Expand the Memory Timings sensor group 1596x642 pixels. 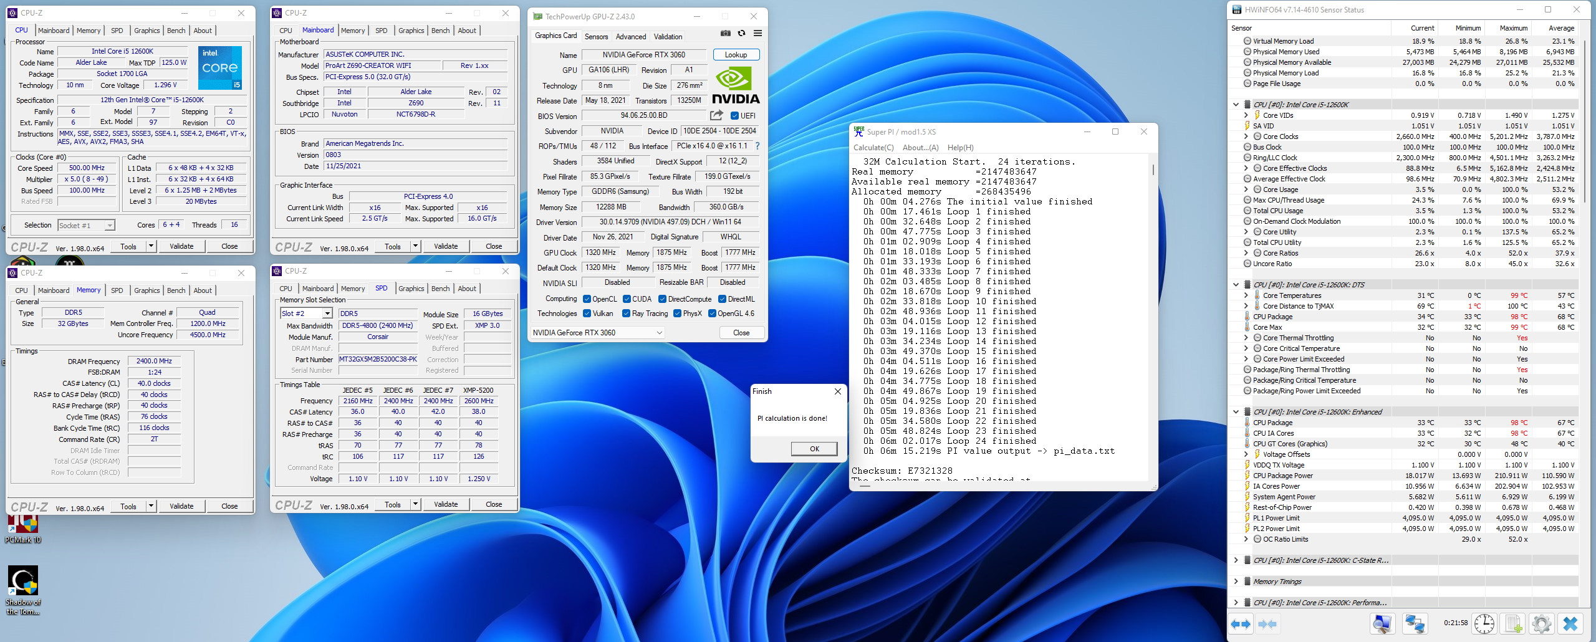1236,582
